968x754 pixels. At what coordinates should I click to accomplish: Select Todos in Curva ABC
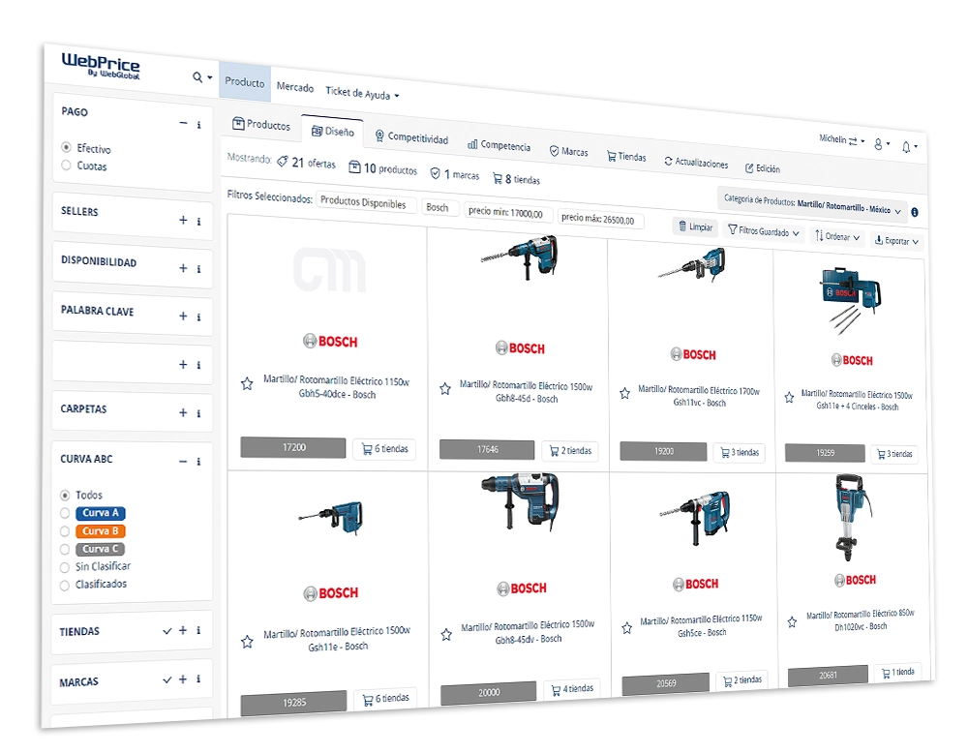tap(65, 496)
